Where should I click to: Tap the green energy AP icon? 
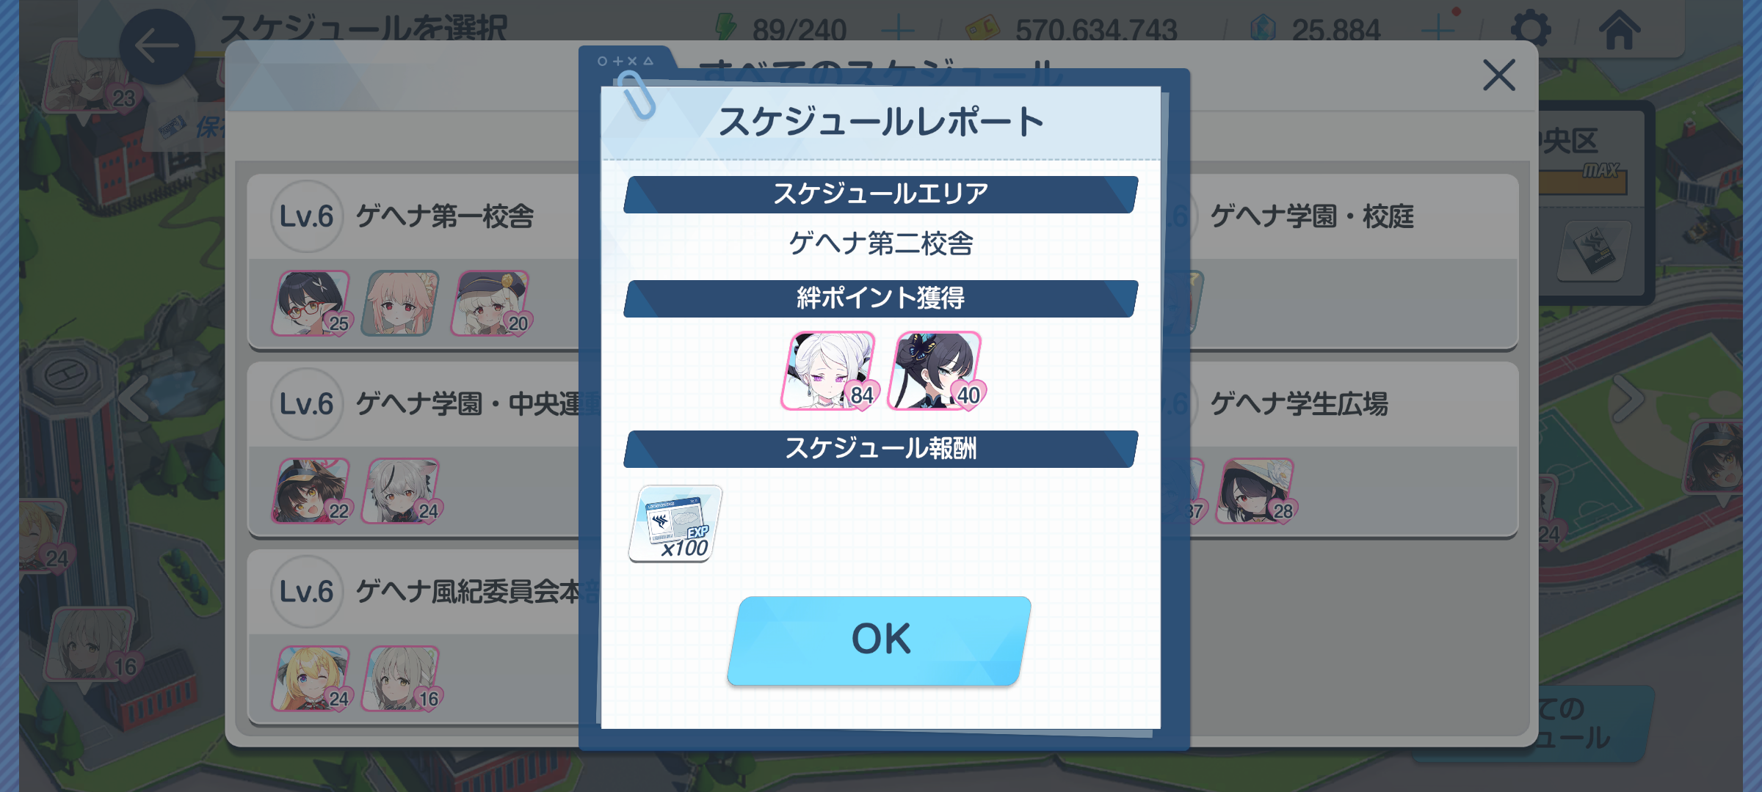[725, 28]
